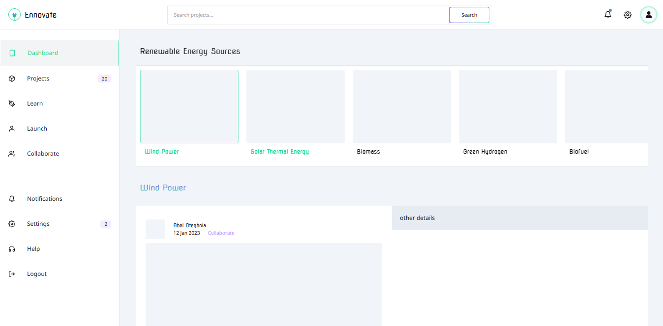Viewport: 663px width, 326px height.
Task: Open Notifications from the sidebar
Action: click(44, 199)
